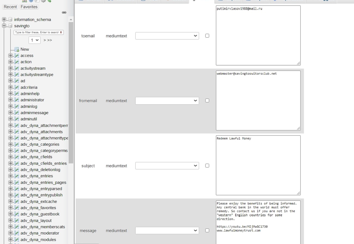Clear the table filter with the X icon
This screenshot has width=354, height=244.
pos(61,32)
